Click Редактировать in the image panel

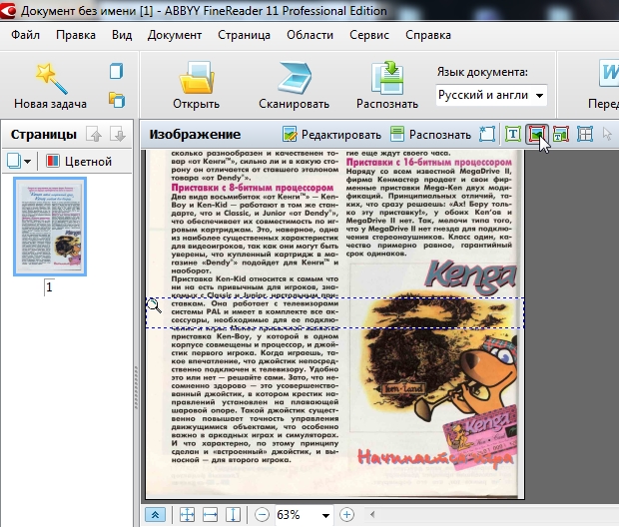[x=331, y=134]
